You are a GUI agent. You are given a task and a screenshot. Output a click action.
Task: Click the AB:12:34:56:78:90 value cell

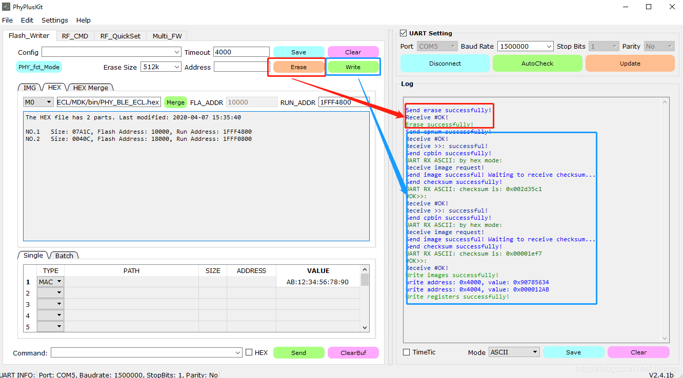tap(318, 282)
